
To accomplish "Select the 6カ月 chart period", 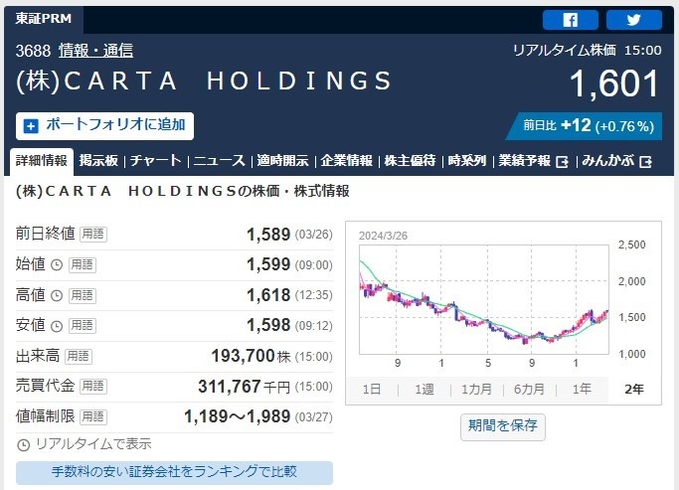I will [529, 390].
